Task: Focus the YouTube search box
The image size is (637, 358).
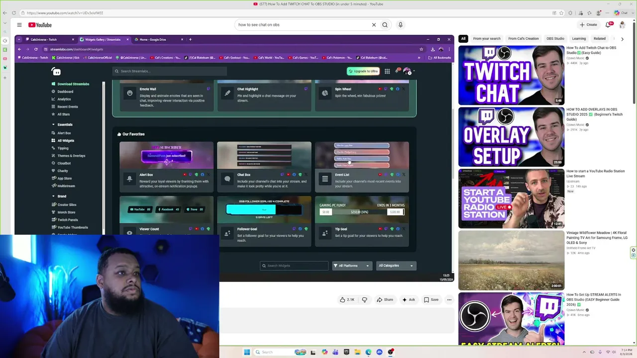Action: point(304,25)
